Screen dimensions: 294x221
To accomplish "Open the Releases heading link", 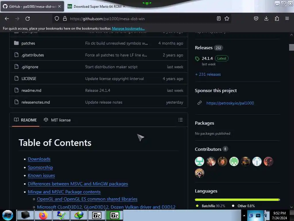I will (x=204, y=47).
